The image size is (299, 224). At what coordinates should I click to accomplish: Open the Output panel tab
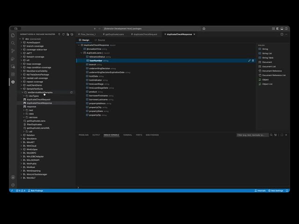coord(96,135)
